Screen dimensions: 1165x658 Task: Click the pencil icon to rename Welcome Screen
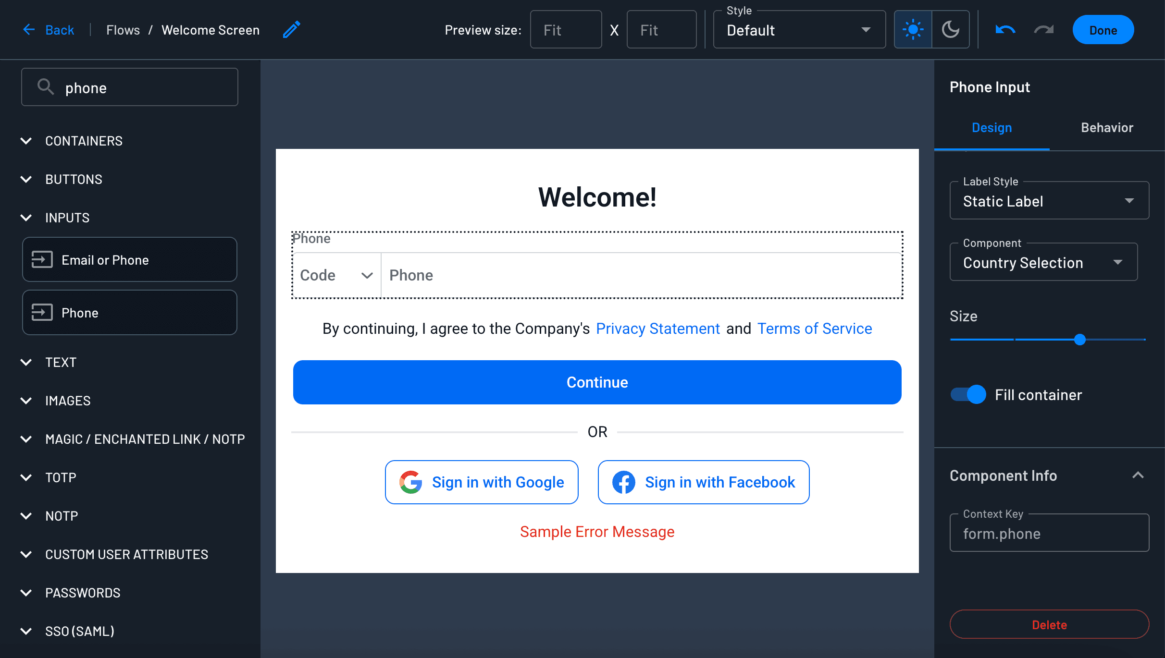coord(291,29)
